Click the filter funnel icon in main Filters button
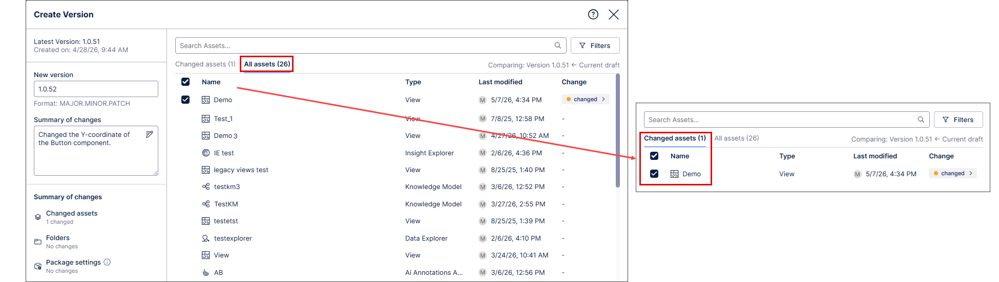Screen dimensions: 999x282 [582, 45]
